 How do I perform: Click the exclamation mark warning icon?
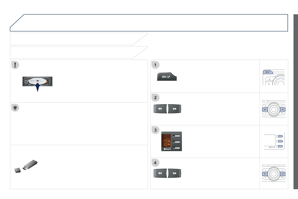tap(16, 65)
